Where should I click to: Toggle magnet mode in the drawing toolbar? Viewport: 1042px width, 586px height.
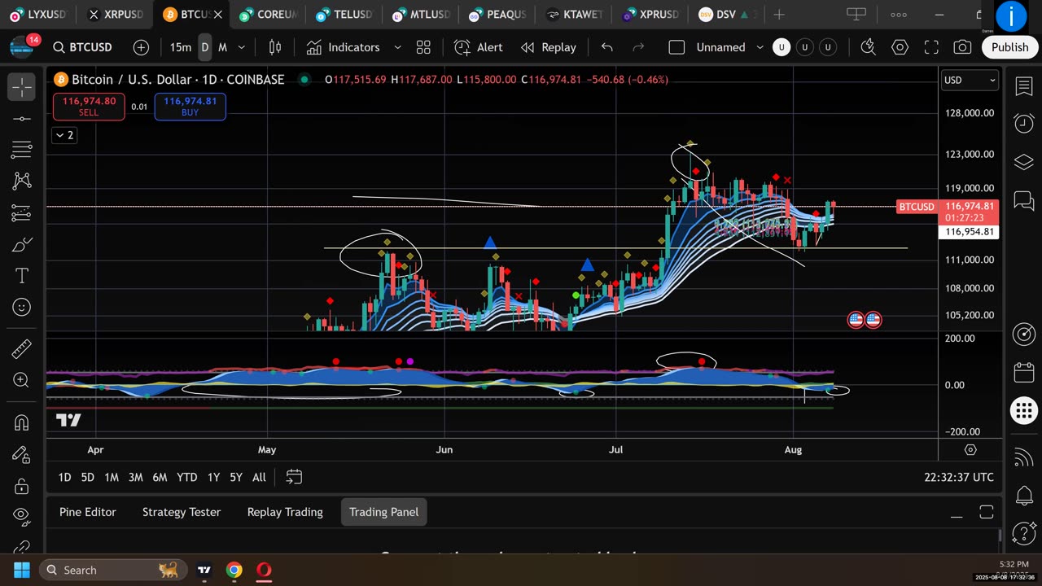22,422
